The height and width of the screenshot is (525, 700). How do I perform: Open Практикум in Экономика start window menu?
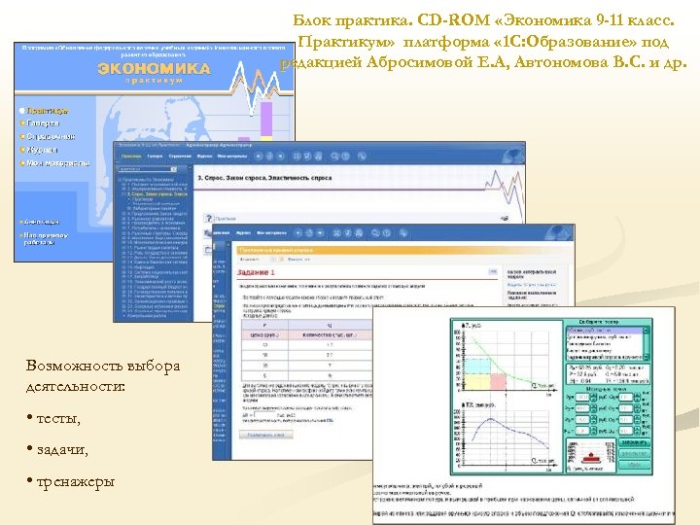pos(47,110)
